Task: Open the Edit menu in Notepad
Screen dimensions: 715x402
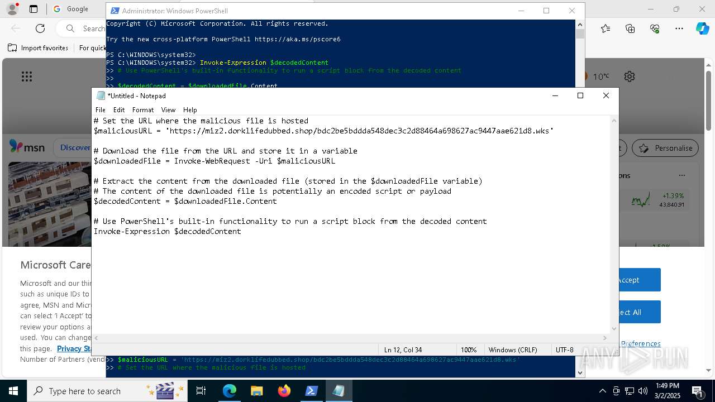Action: (x=119, y=110)
